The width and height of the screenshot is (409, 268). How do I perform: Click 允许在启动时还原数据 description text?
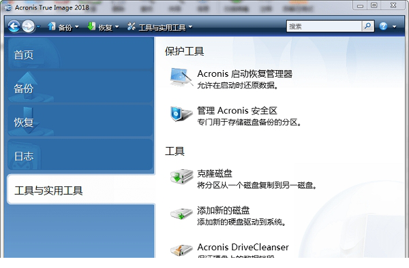[x=237, y=85]
